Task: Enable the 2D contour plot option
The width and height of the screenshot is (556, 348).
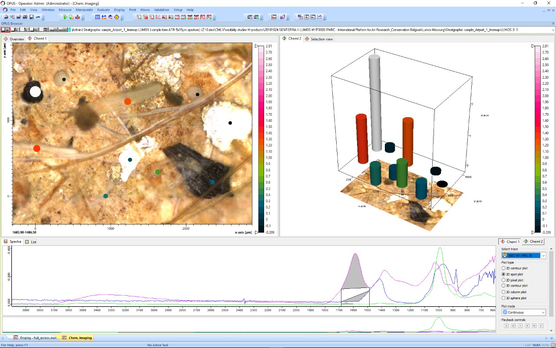Action: pyautogui.click(x=503, y=268)
